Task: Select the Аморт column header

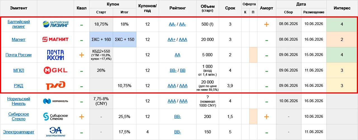Action: 267,8
